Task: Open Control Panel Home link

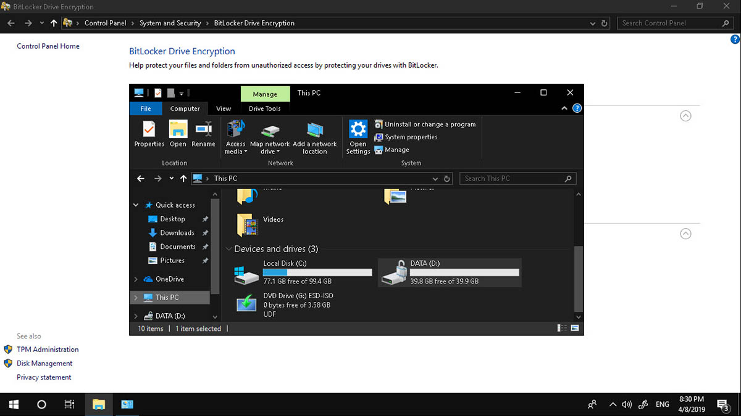Action: pyautogui.click(x=48, y=46)
